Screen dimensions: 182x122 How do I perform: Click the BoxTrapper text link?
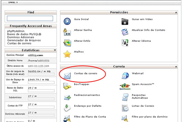tap(82, 84)
